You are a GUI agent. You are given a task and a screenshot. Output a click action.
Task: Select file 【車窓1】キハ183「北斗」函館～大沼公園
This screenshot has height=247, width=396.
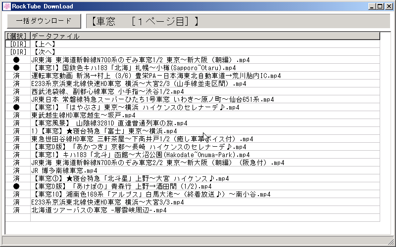[205, 155]
